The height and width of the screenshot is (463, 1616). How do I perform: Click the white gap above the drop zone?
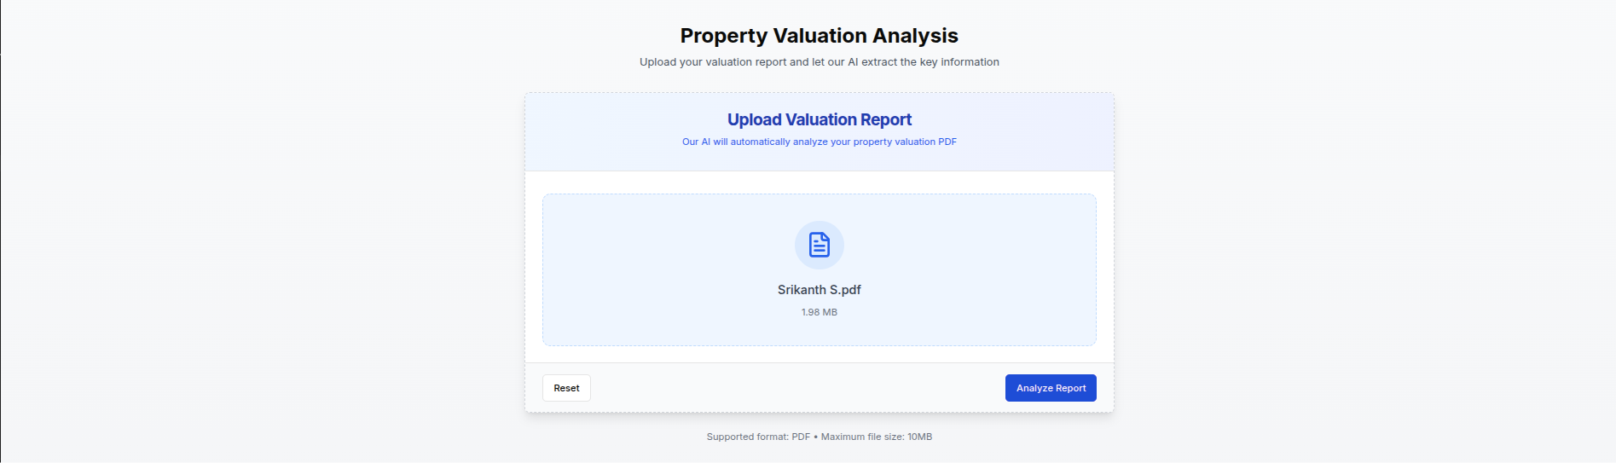(819, 182)
